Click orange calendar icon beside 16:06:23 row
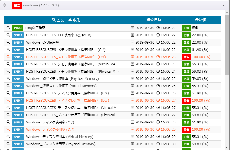The width and height of the screenshot is (230, 150). coord(133,57)
